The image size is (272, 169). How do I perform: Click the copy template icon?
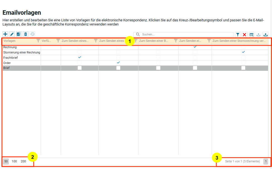tap(19, 34)
